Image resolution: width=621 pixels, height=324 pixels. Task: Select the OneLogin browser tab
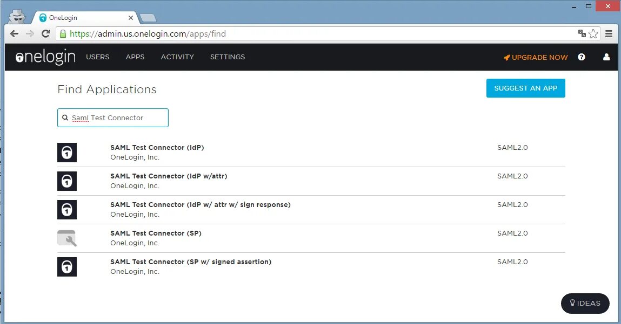pos(85,18)
